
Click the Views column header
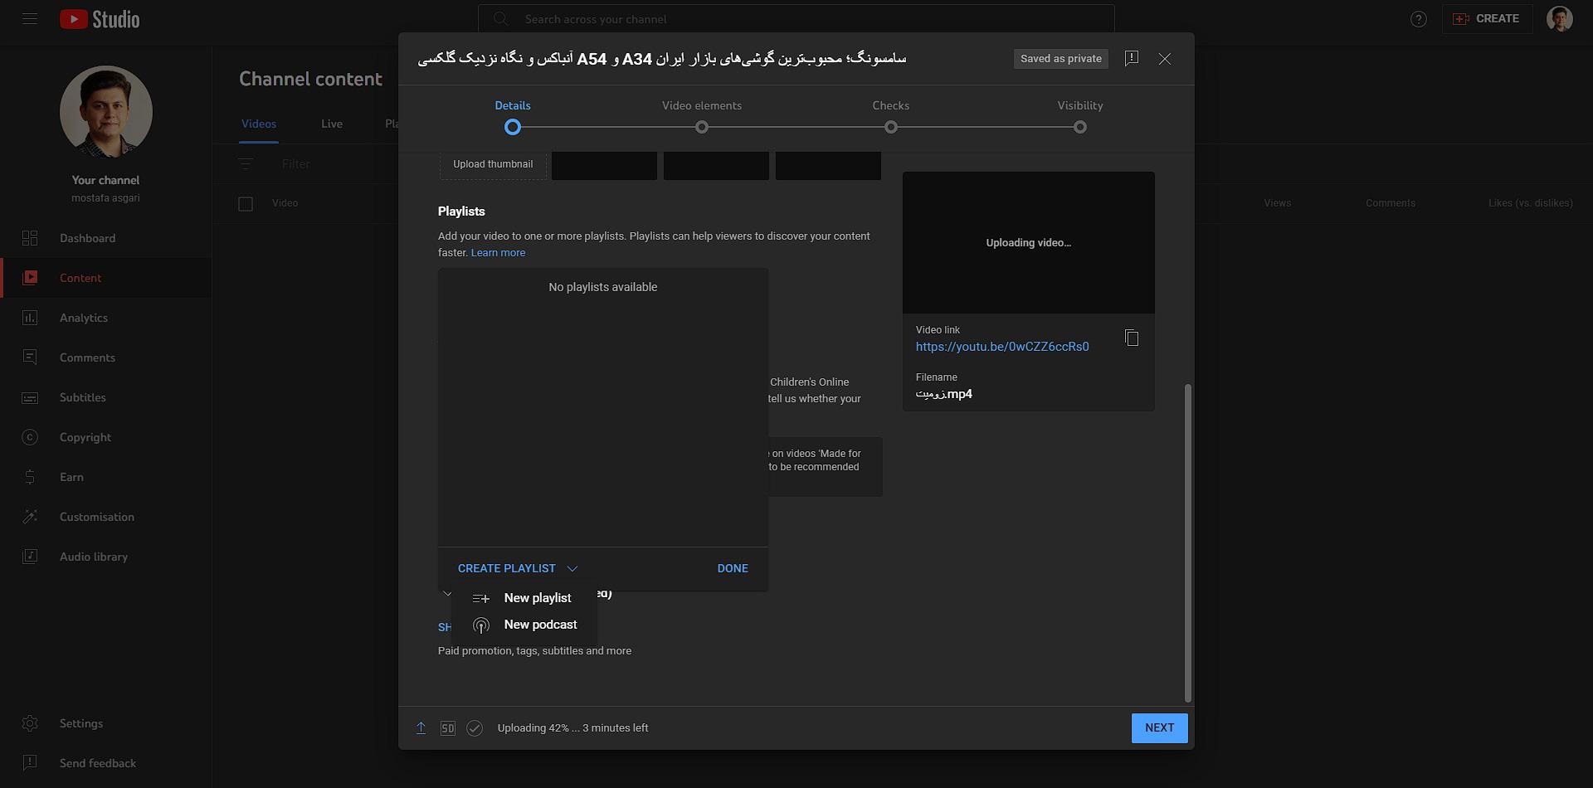[x=1278, y=203]
